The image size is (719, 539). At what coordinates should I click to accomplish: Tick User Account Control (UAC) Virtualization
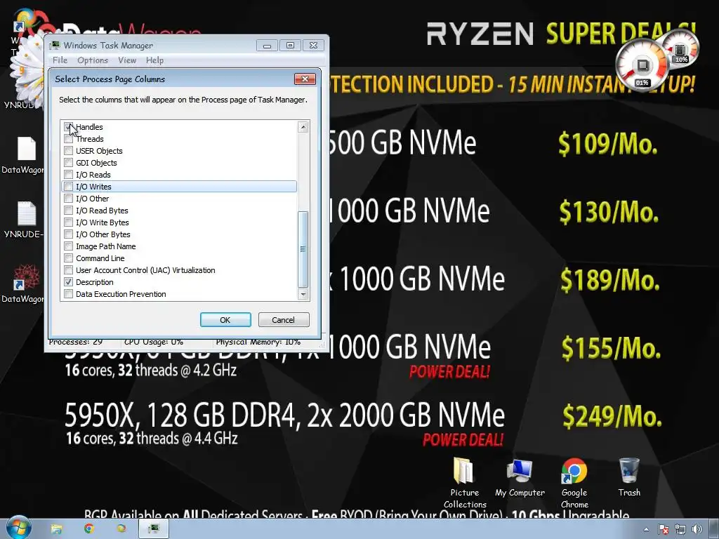(x=68, y=270)
